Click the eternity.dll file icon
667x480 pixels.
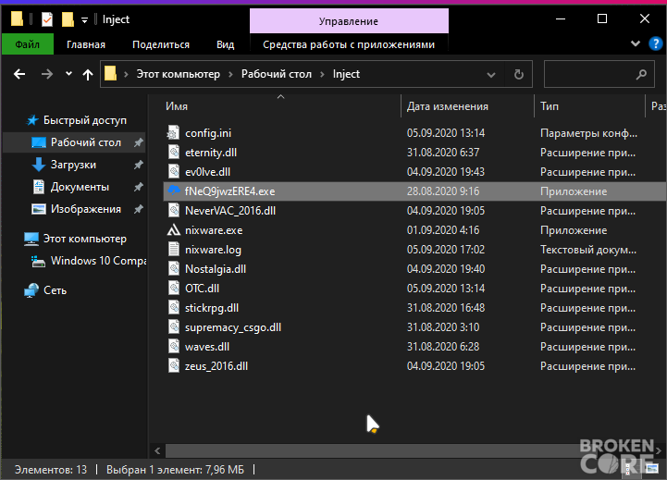174,153
